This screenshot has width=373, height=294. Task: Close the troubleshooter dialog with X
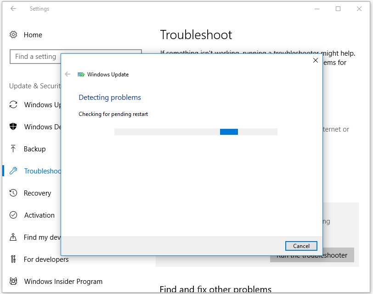click(x=316, y=60)
